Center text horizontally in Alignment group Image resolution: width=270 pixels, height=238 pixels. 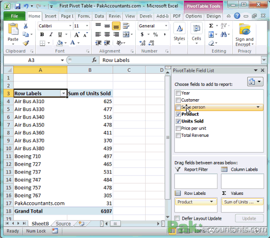[x=107, y=35]
